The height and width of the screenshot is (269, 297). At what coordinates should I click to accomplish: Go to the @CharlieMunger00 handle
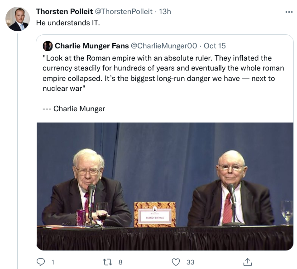[164, 46]
